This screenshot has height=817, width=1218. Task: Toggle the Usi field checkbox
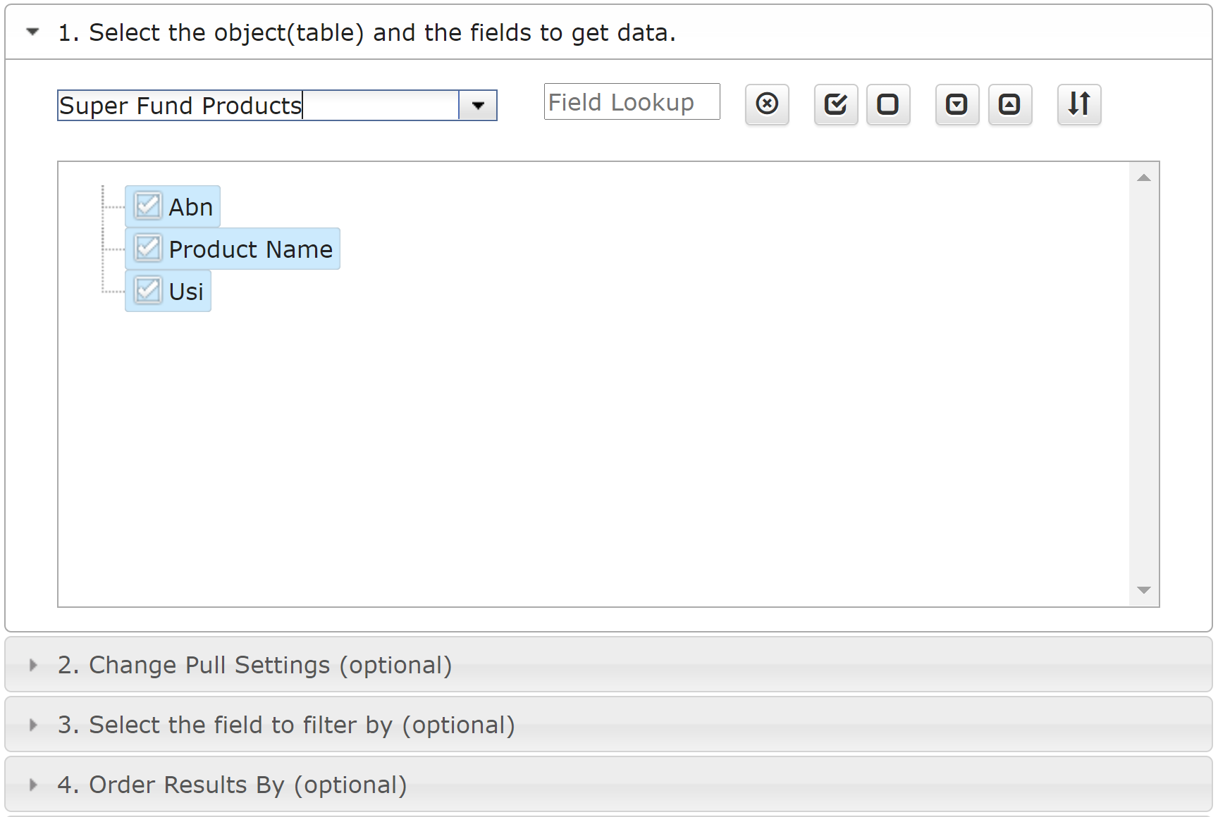click(148, 291)
